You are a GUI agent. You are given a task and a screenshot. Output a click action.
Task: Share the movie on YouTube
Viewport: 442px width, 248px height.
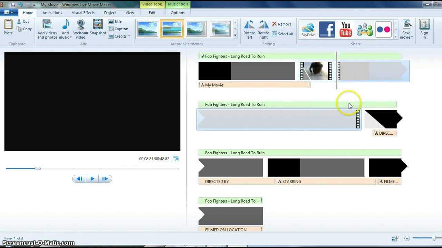346,29
